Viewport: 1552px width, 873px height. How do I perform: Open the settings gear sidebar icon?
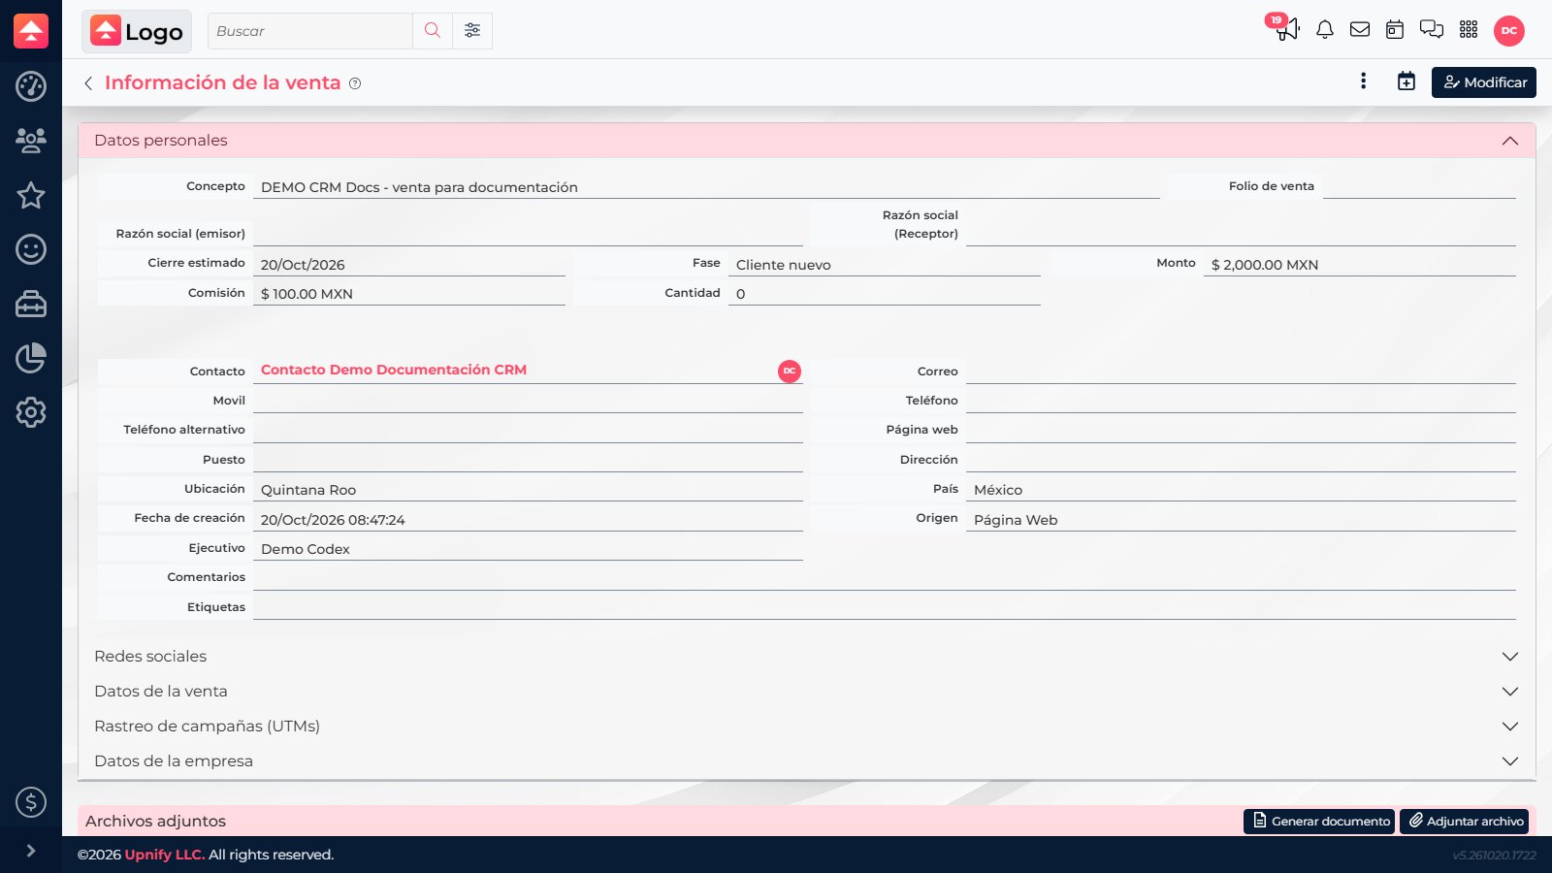[31, 412]
